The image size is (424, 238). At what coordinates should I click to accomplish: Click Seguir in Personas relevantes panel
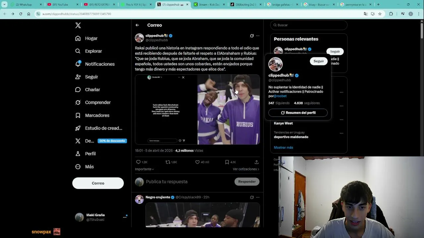click(x=335, y=51)
